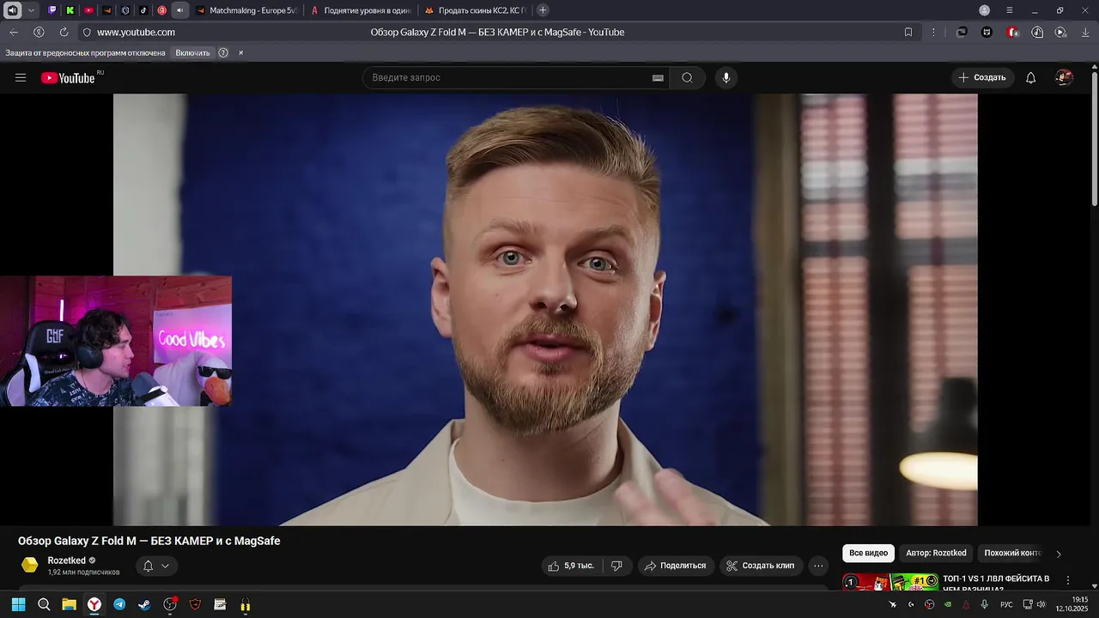The width and height of the screenshot is (1099, 618).
Task: Switch to Matchmaking - Europe 5v5 tab
Action: pyautogui.click(x=246, y=10)
